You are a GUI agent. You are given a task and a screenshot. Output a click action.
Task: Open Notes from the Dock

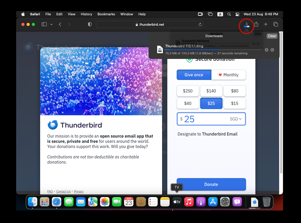click(x=165, y=202)
